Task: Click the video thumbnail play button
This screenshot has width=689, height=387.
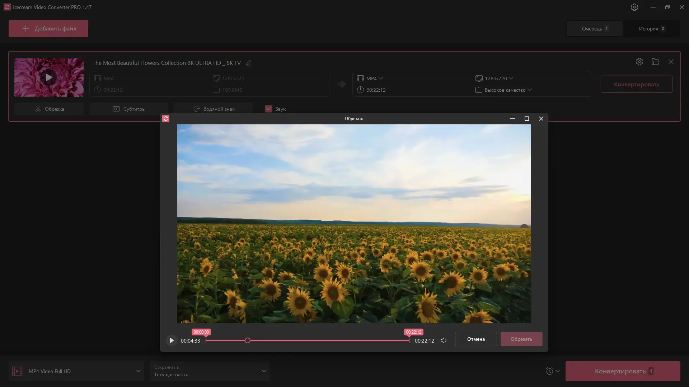Action: (49, 77)
